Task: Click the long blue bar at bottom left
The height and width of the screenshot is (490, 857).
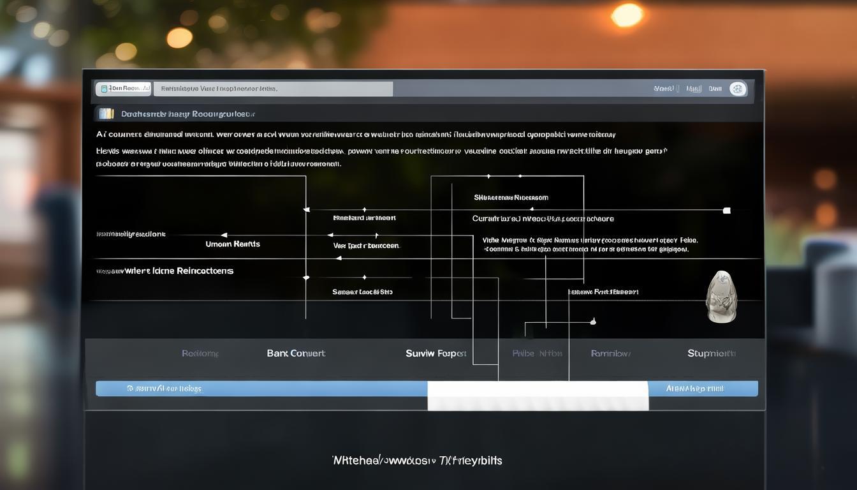Action: 261,388
